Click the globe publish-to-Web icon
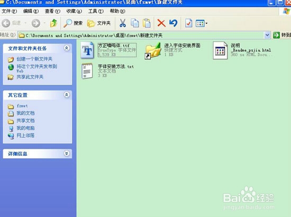Viewport: 291px width, 217px height. (11, 67)
